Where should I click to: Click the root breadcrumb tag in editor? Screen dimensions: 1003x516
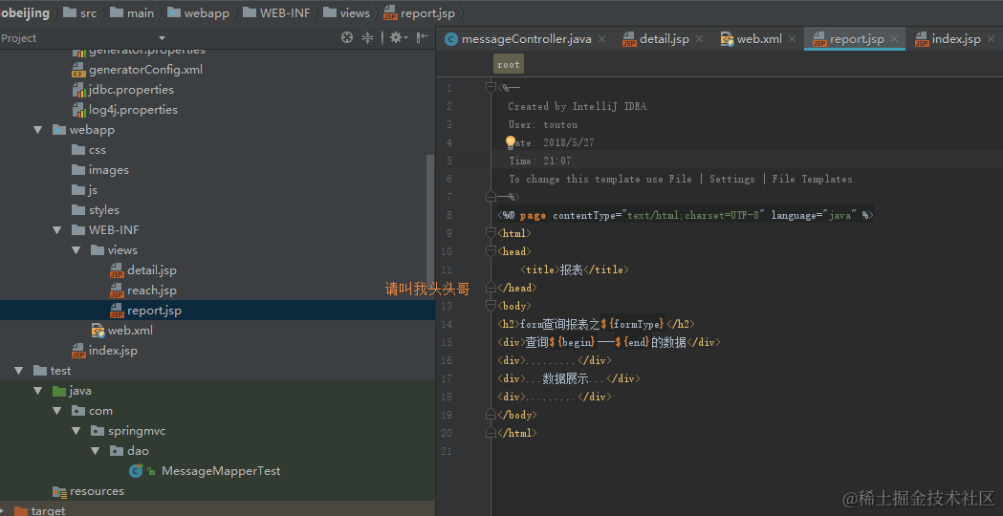click(509, 65)
